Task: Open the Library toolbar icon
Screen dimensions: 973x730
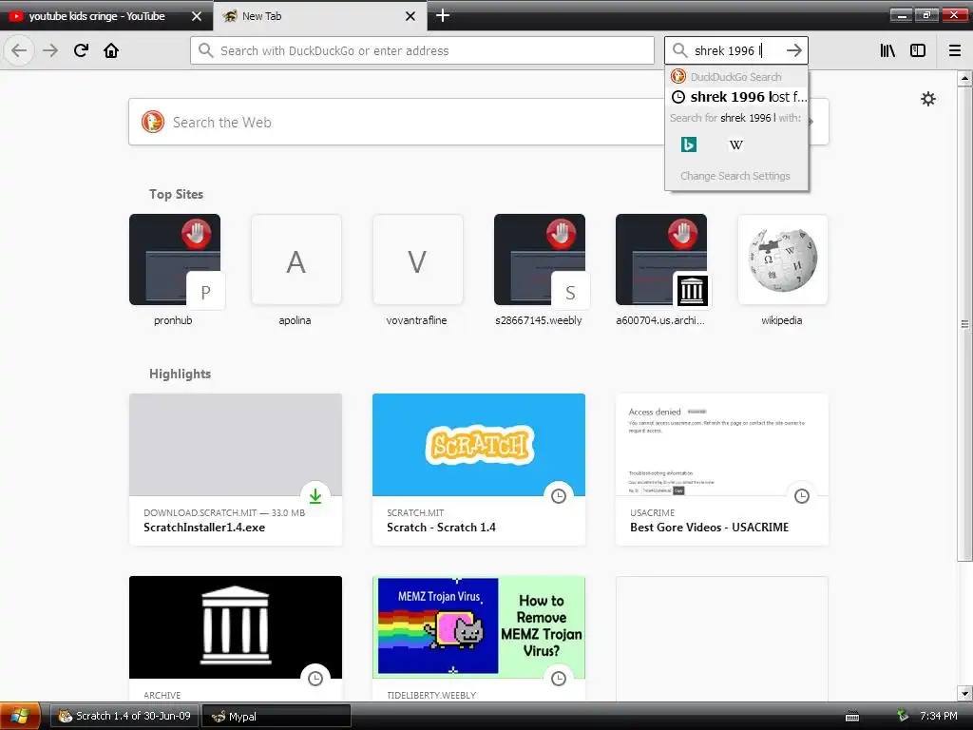Action: click(887, 50)
